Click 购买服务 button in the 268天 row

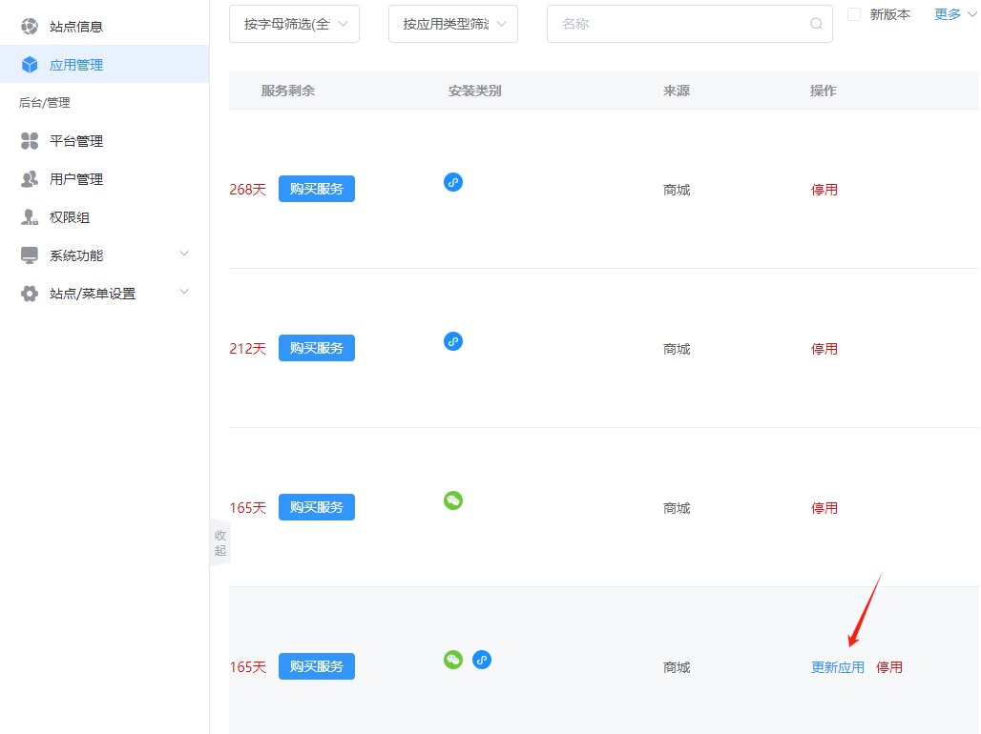[317, 189]
